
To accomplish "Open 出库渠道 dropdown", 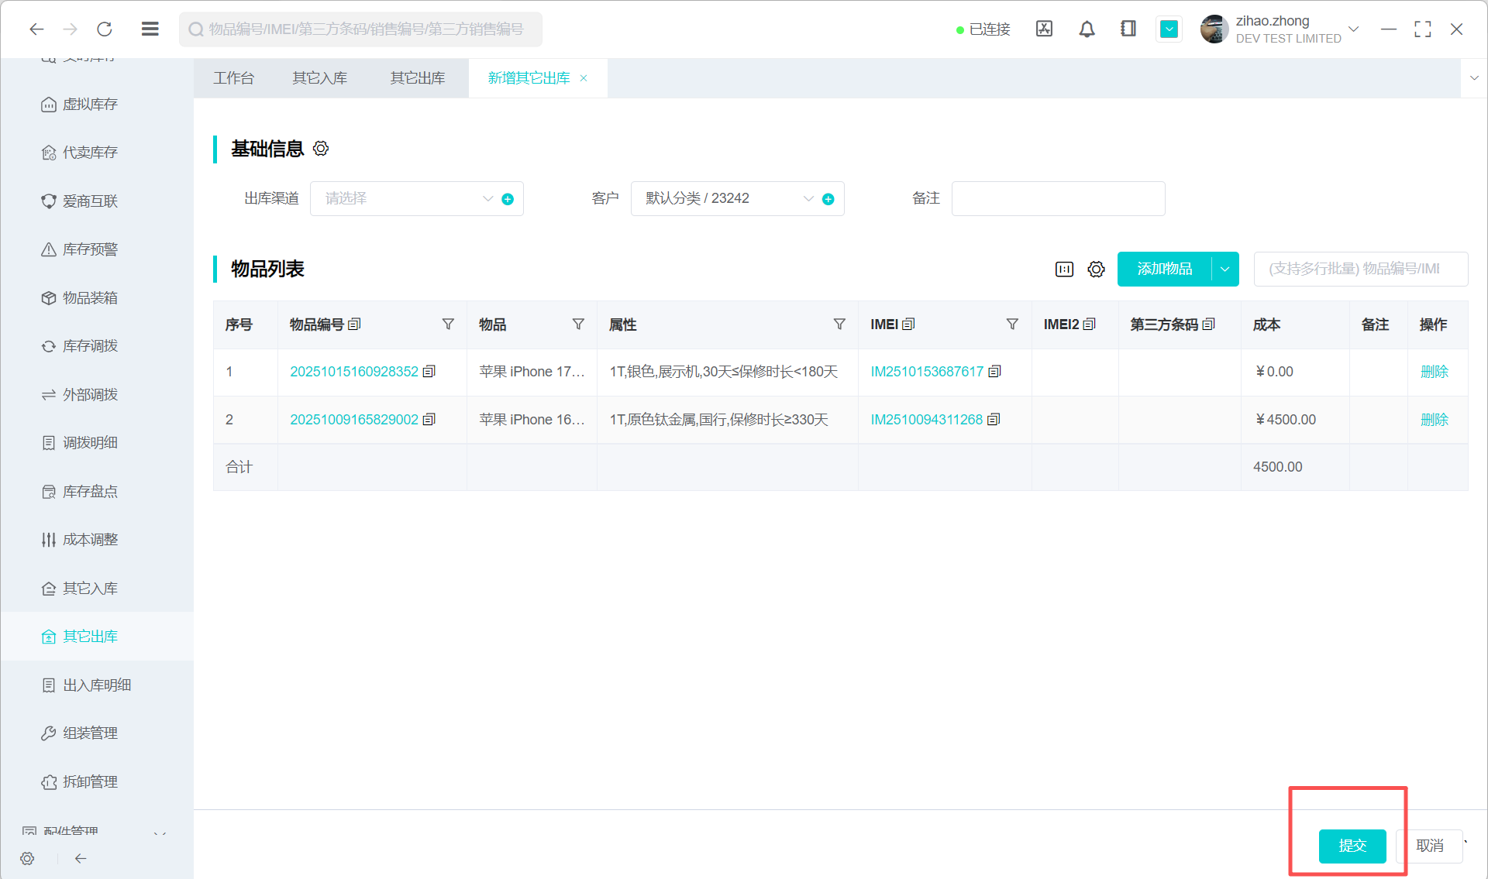I will (403, 199).
